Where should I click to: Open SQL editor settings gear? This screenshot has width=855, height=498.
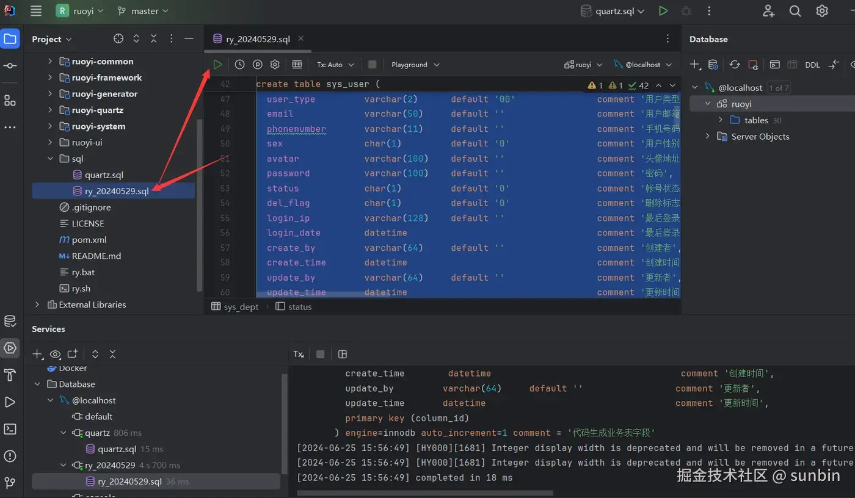coord(275,64)
